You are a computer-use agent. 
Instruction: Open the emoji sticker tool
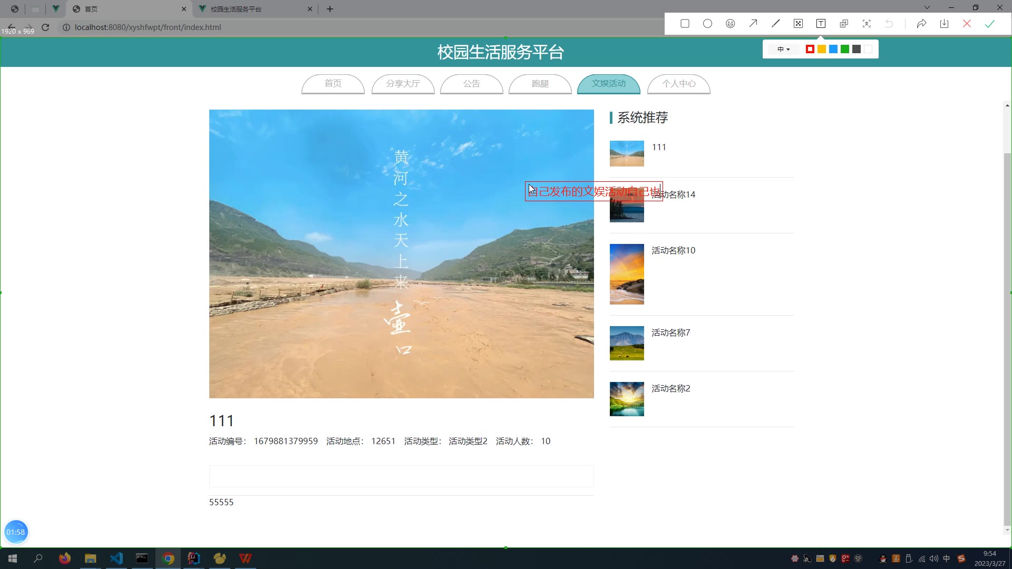pos(730,24)
